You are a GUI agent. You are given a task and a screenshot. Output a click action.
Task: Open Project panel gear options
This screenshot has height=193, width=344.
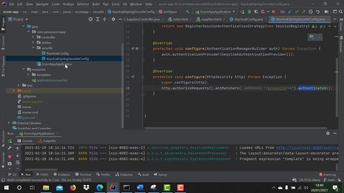coord(113,19)
